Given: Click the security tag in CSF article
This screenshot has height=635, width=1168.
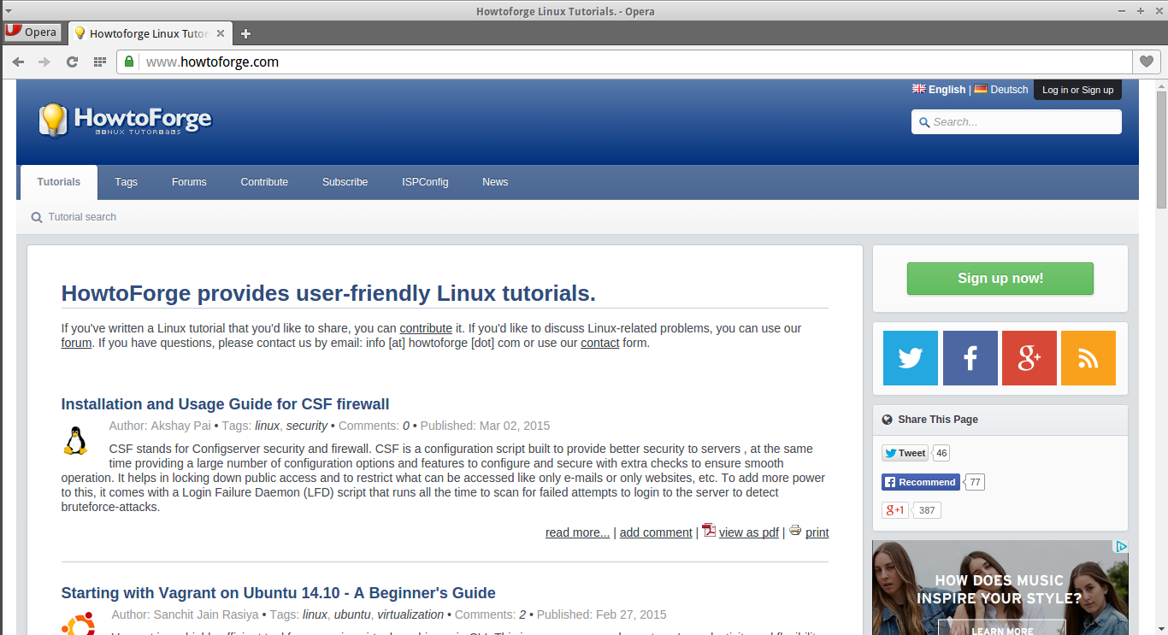Looking at the screenshot, I should click(x=307, y=426).
